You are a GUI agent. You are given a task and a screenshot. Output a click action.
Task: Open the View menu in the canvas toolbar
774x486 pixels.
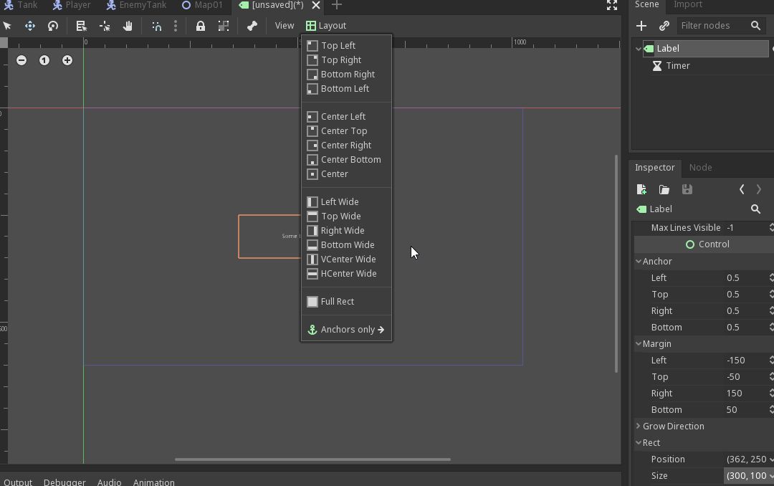click(285, 26)
